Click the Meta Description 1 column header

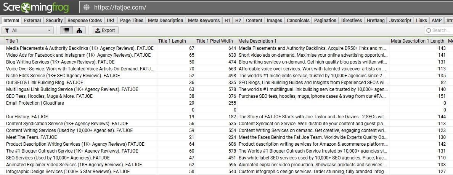click(313, 41)
